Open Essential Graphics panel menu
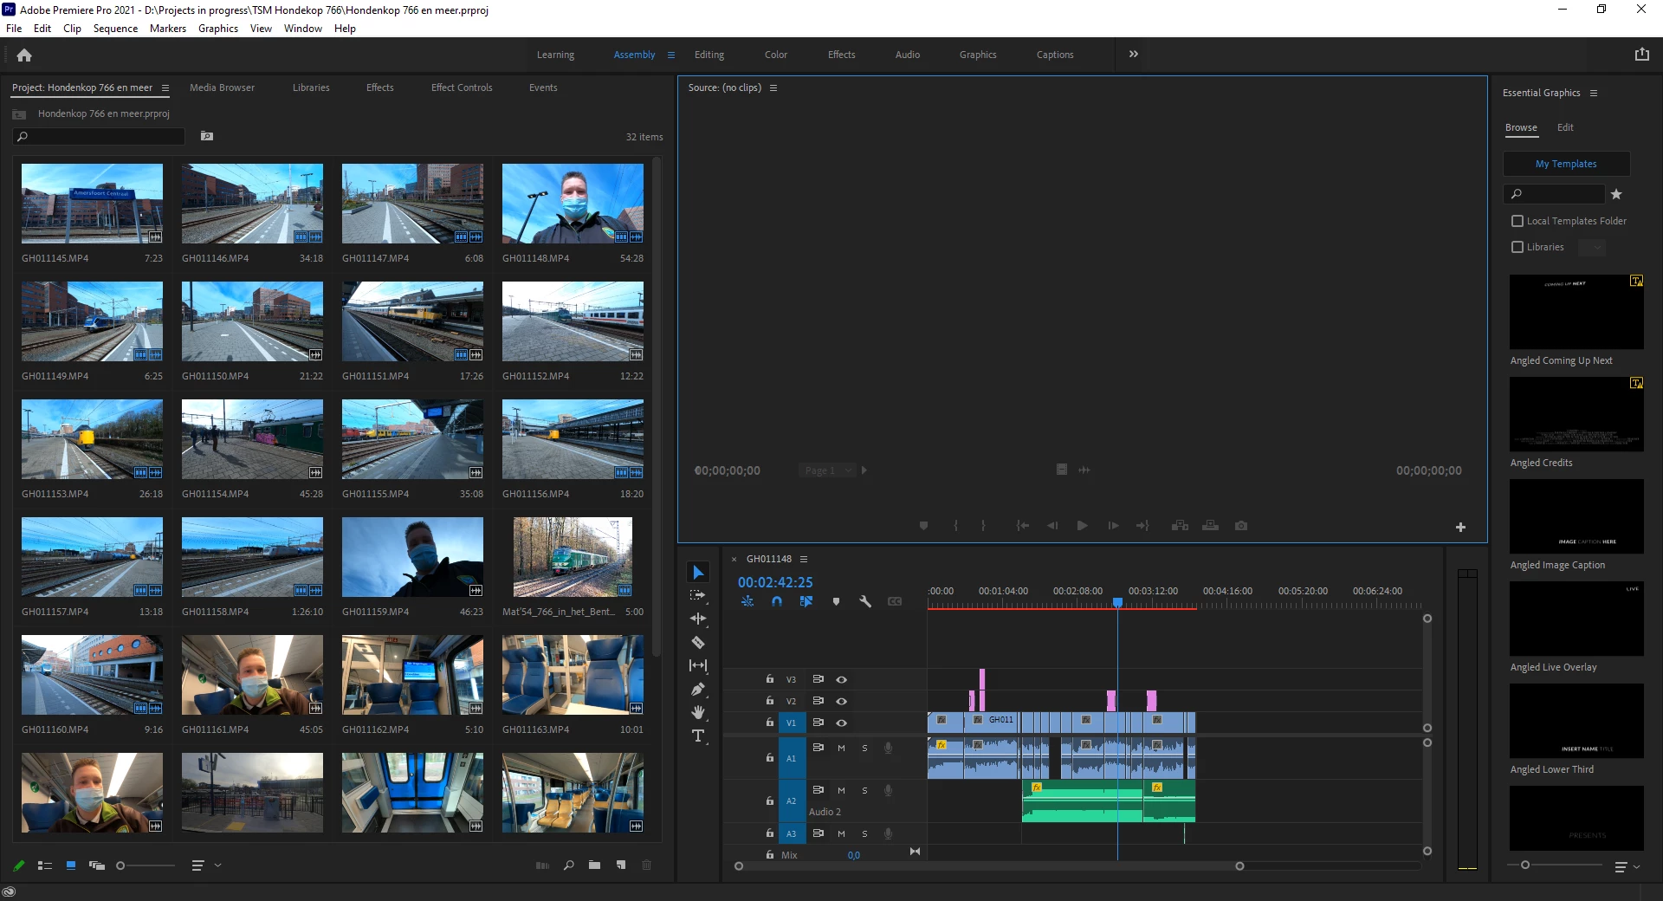The width and height of the screenshot is (1663, 901). point(1594,93)
